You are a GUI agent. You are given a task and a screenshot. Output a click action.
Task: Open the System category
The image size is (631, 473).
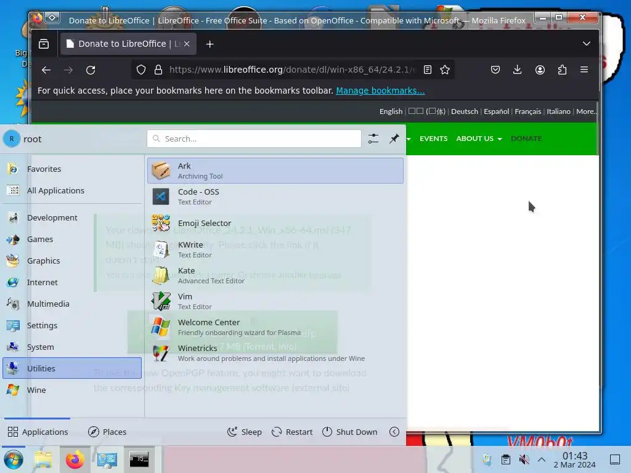[x=73, y=347]
